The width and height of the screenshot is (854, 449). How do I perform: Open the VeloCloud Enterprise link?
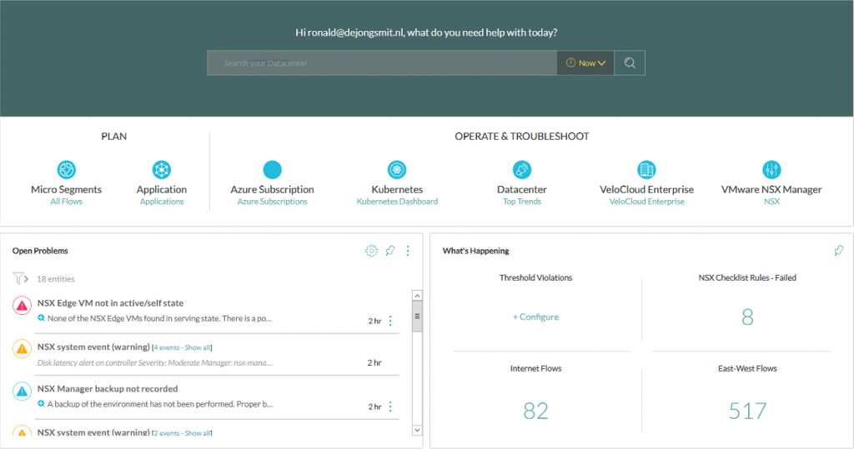coord(646,202)
